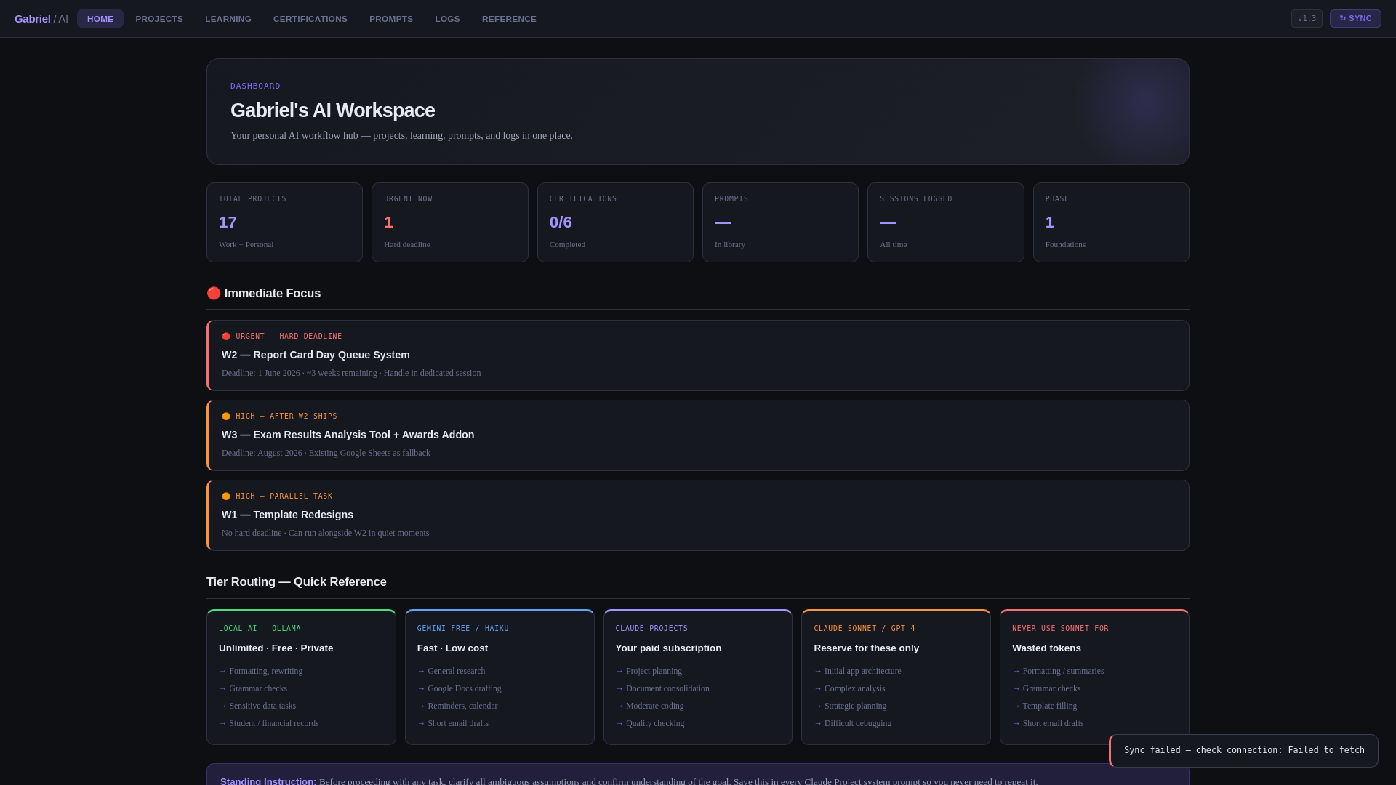Select the Local AI Ollama tier card

point(301,677)
